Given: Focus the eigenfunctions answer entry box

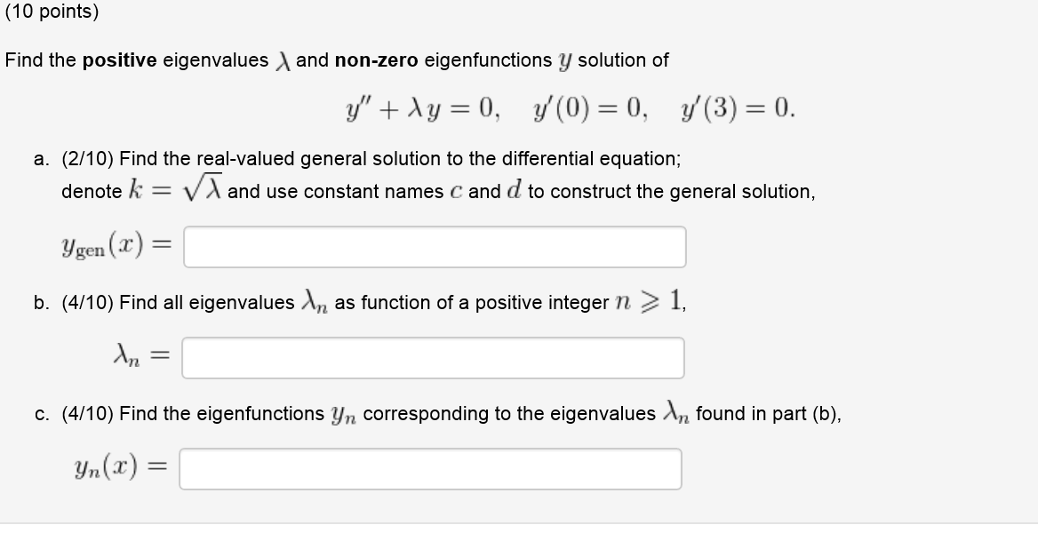Looking at the screenshot, I should coord(431,468).
